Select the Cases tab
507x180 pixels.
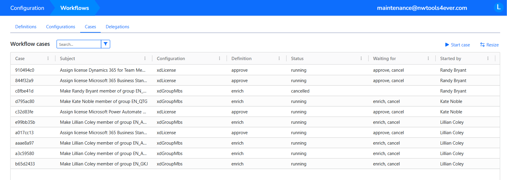pos(90,26)
